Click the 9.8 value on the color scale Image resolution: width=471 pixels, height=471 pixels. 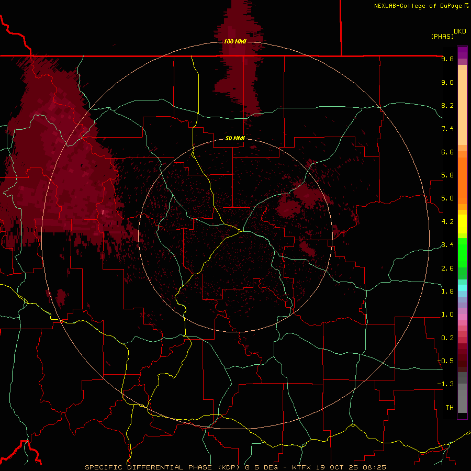447,59
